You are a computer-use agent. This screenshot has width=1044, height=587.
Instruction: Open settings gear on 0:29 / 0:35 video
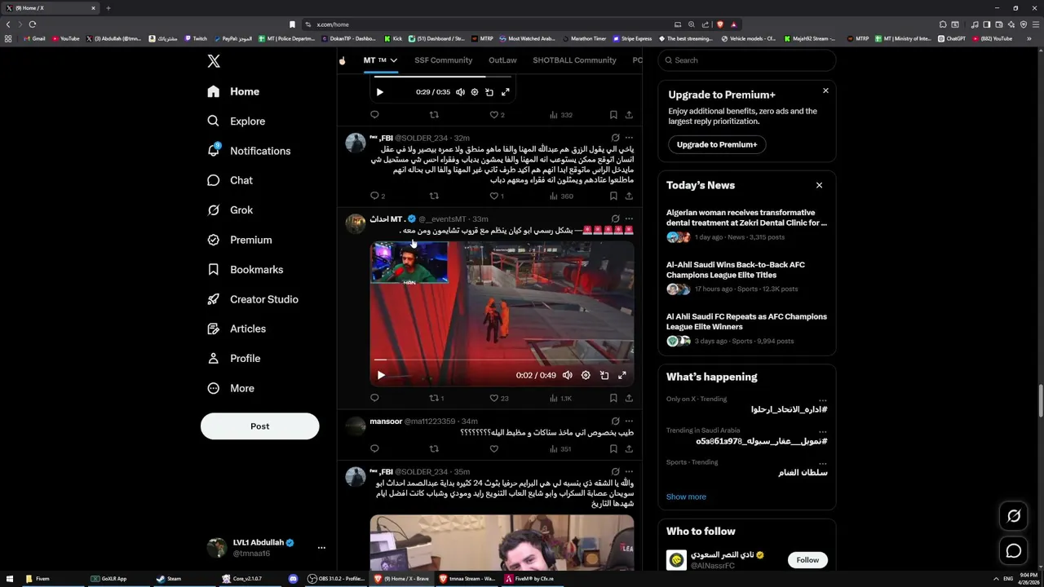pyautogui.click(x=475, y=92)
